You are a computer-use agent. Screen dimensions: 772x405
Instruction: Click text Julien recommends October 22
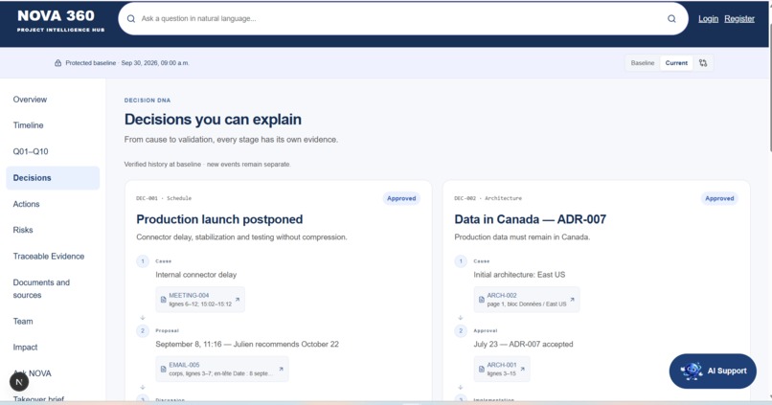[x=286, y=344]
